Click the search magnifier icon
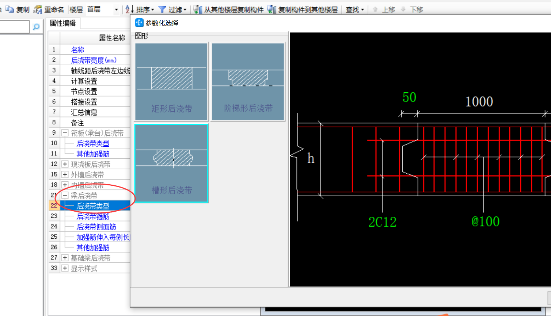Viewport: 551px width, 316px height. (36, 27)
